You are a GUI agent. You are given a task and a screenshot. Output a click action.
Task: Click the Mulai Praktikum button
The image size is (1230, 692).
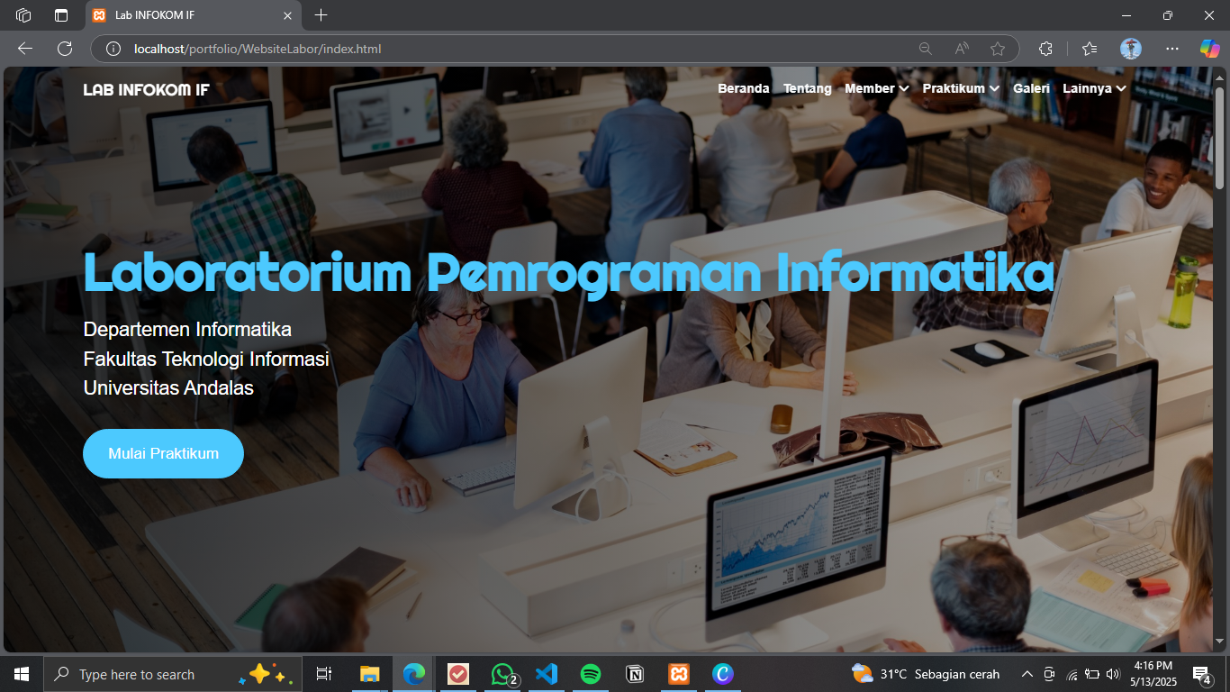tap(163, 453)
